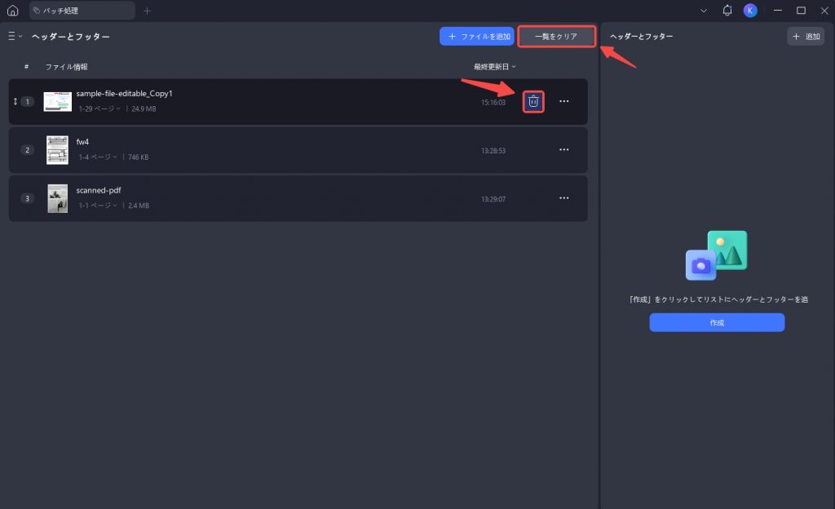Select the scanned-pdf thumbnail
This screenshot has width=835, height=509.
tap(58, 198)
